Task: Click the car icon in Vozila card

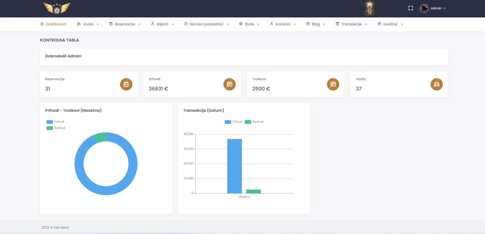Action: coord(436,84)
